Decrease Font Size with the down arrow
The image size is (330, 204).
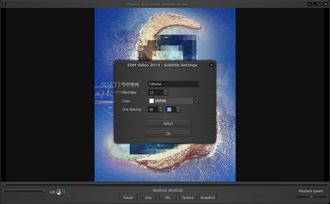[166, 94]
